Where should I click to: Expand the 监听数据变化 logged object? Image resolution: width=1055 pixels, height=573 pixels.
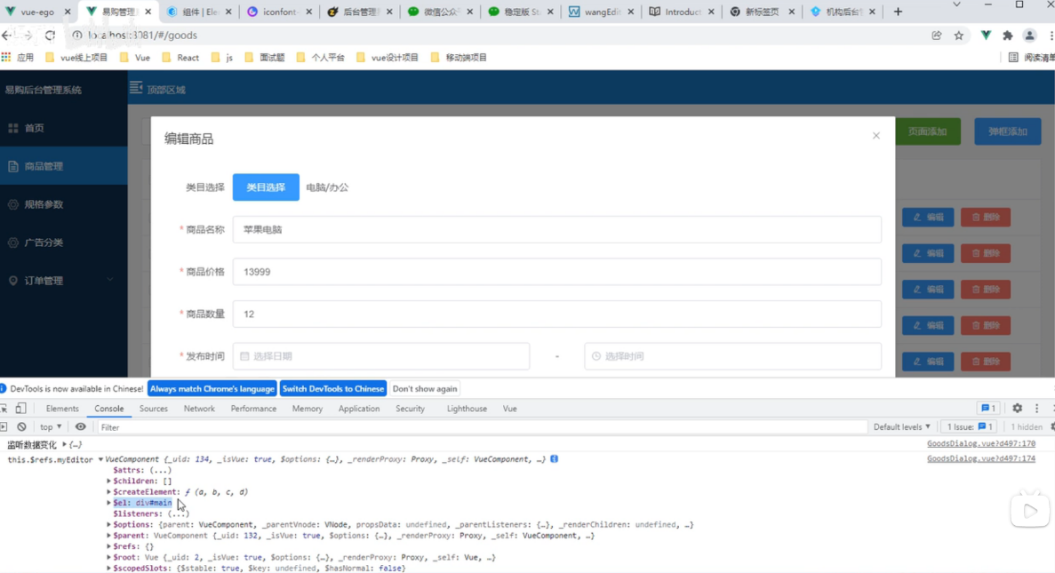tap(65, 444)
